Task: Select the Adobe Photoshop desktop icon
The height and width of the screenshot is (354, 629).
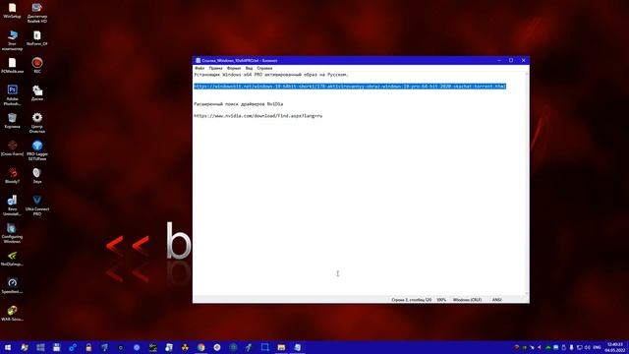Action: [12, 95]
